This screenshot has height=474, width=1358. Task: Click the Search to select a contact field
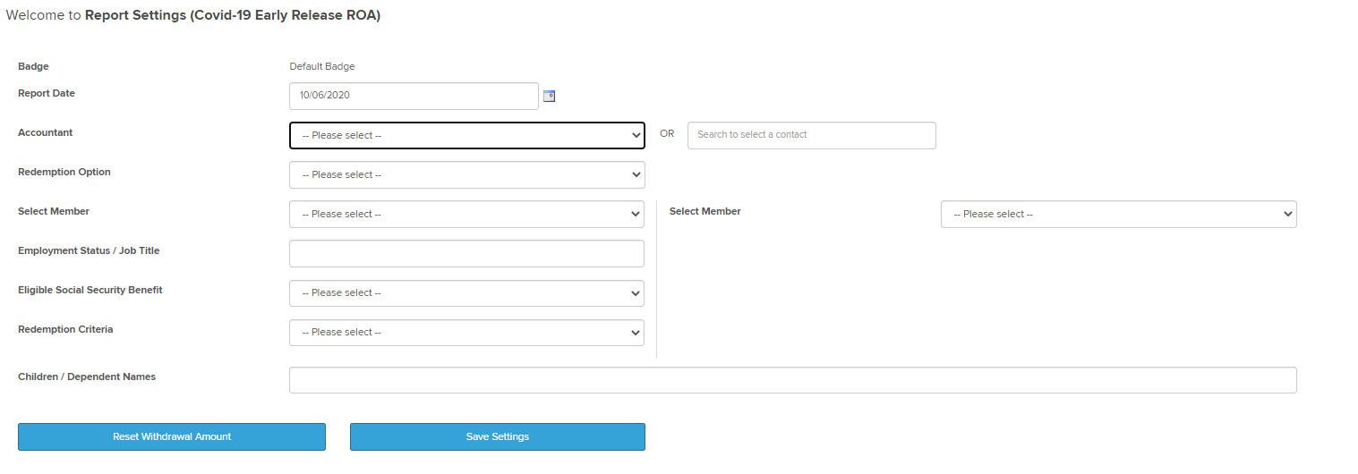(x=811, y=135)
